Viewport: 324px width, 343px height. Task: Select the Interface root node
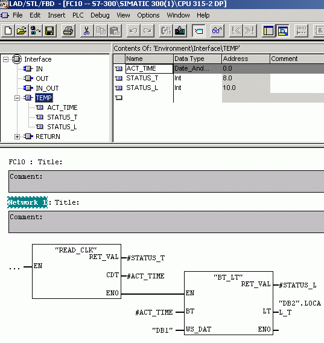coord(38,59)
